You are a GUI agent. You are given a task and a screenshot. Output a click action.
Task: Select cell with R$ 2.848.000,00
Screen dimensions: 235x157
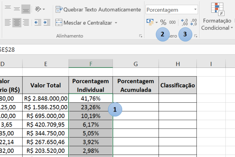click(x=46, y=98)
